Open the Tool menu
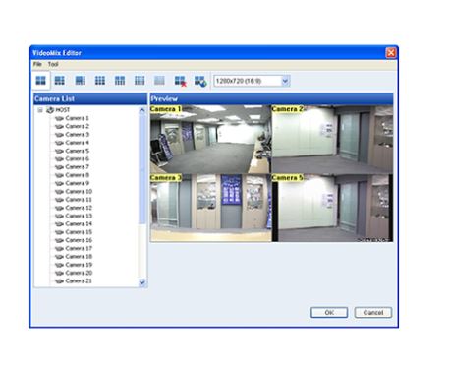This screenshot has height=373, width=450. (x=53, y=64)
